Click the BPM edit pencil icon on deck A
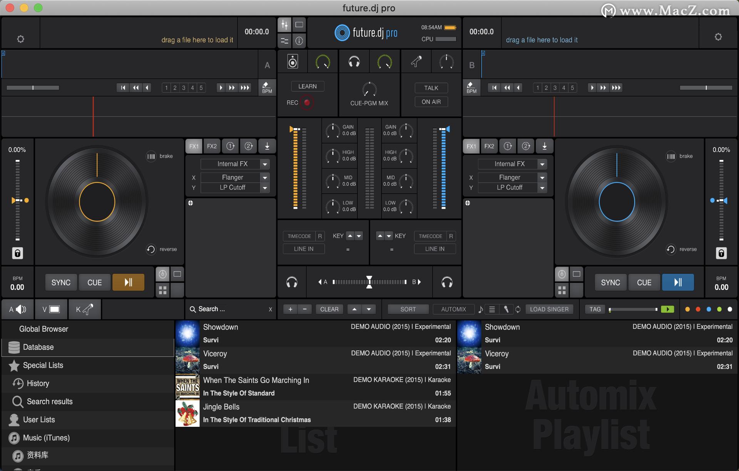The height and width of the screenshot is (471, 739). (x=267, y=86)
